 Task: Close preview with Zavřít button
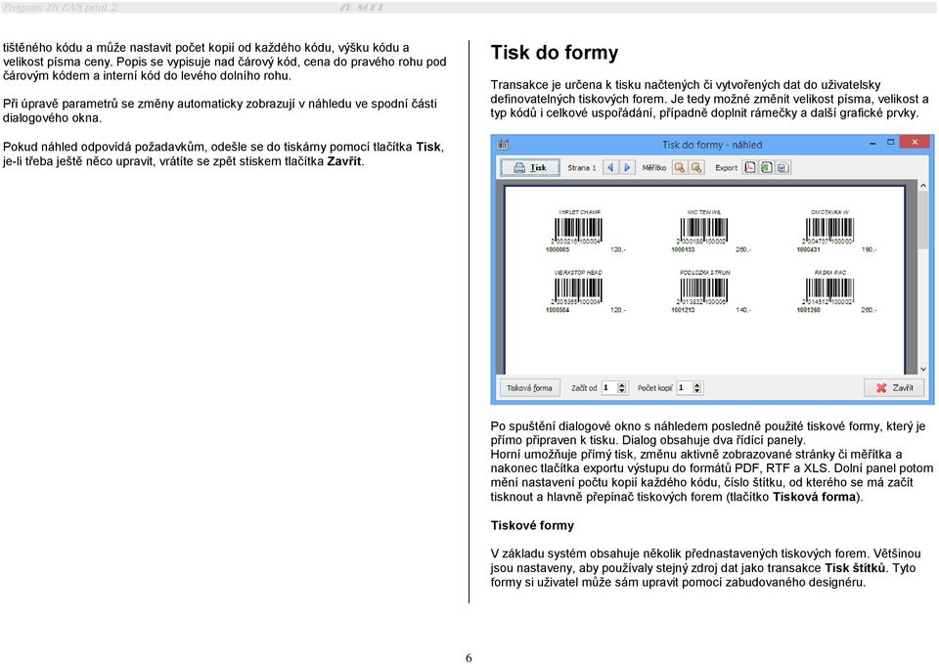click(894, 388)
